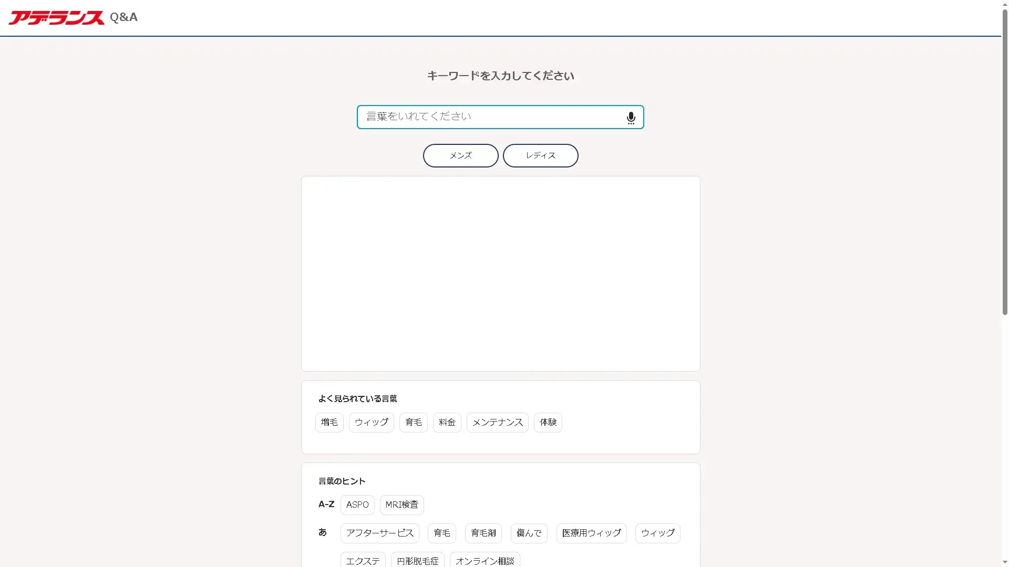The width and height of the screenshot is (1009, 567).
Task: Pick ウィッグ in the あ hint row
Action: coord(657,533)
